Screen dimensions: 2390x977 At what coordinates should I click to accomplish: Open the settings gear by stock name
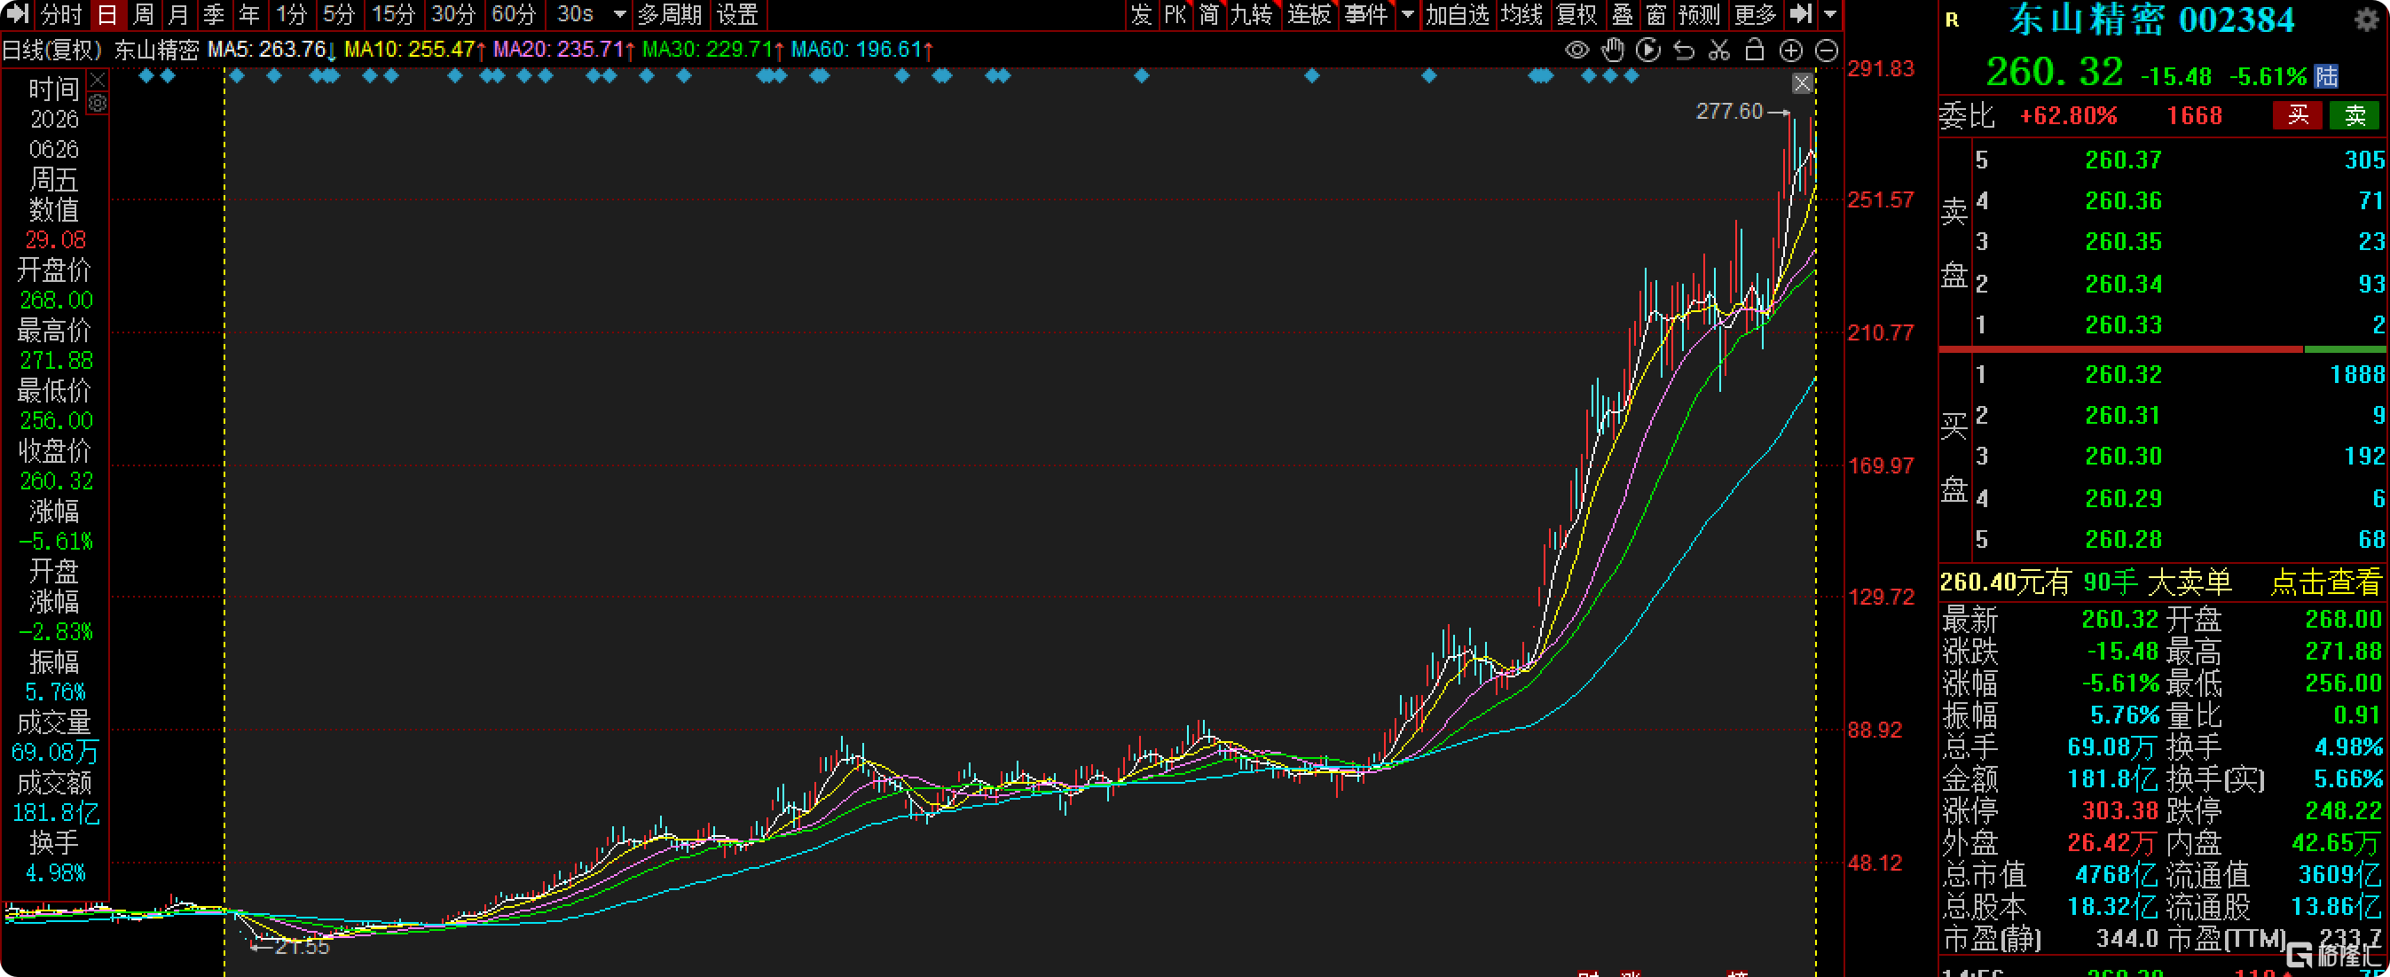click(2367, 20)
